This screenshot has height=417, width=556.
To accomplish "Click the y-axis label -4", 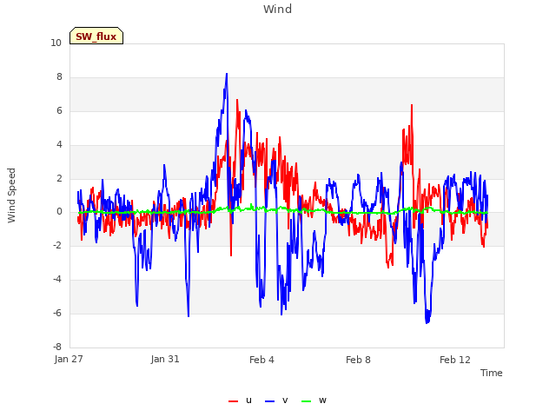I will pyautogui.click(x=57, y=280).
